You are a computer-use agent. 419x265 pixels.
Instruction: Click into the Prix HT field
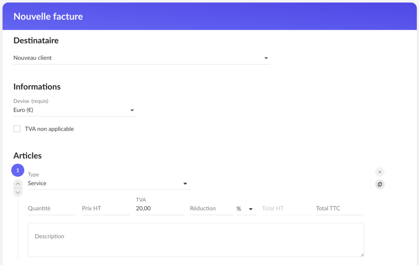(106, 208)
